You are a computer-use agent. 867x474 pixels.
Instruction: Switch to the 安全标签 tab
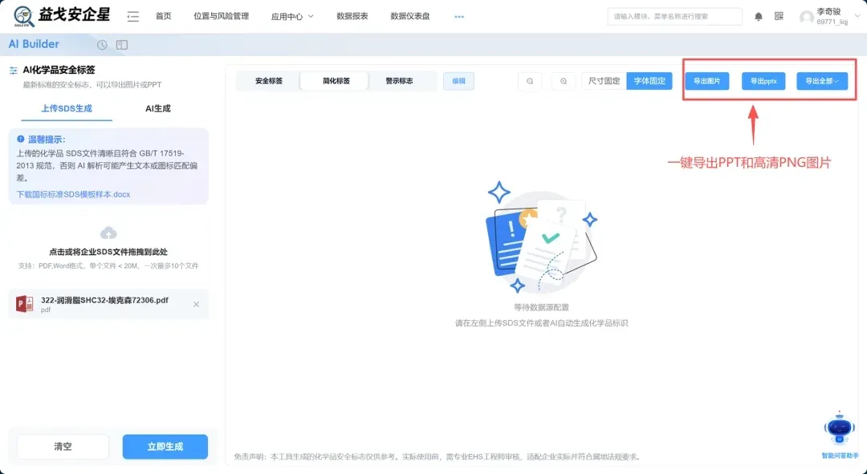(269, 81)
